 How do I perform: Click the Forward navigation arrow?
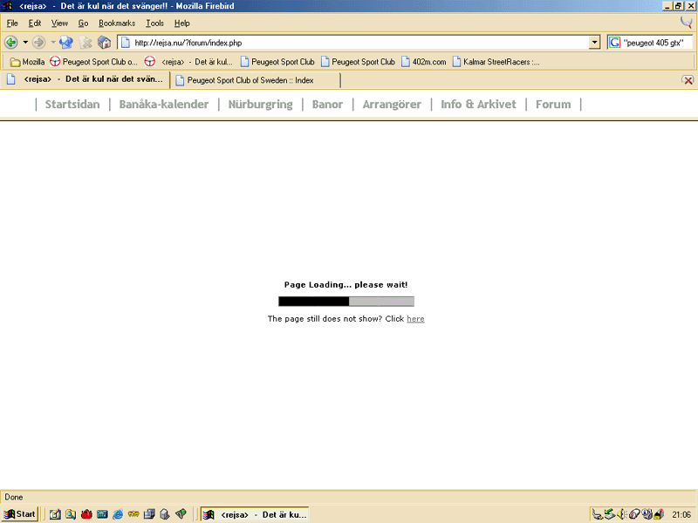(39, 43)
